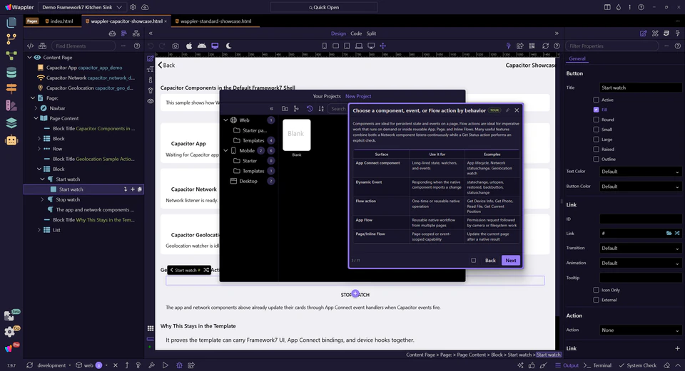Click the Find Elements search field
This screenshot has height=371, width=685.
(83, 46)
